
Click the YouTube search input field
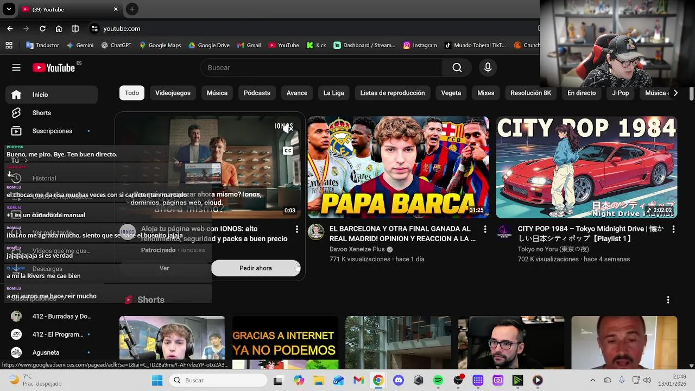coord(322,67)
